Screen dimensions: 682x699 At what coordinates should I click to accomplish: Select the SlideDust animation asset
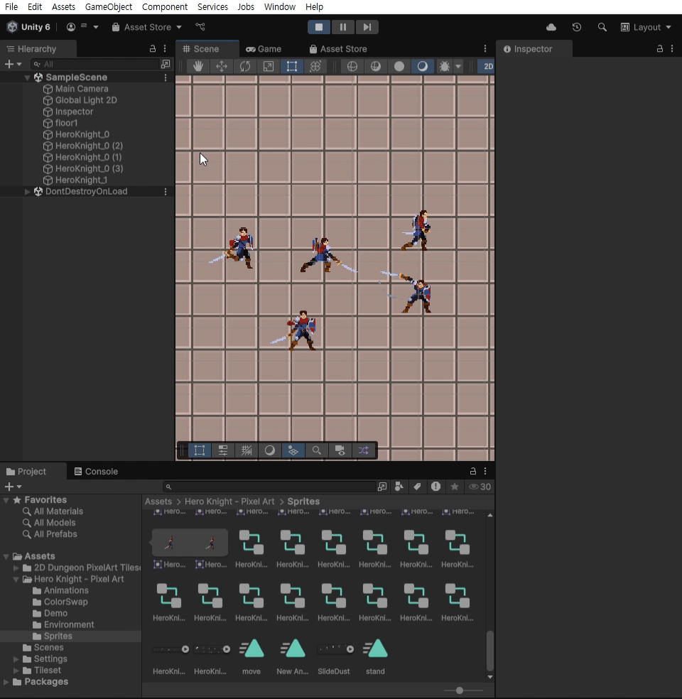334,656
